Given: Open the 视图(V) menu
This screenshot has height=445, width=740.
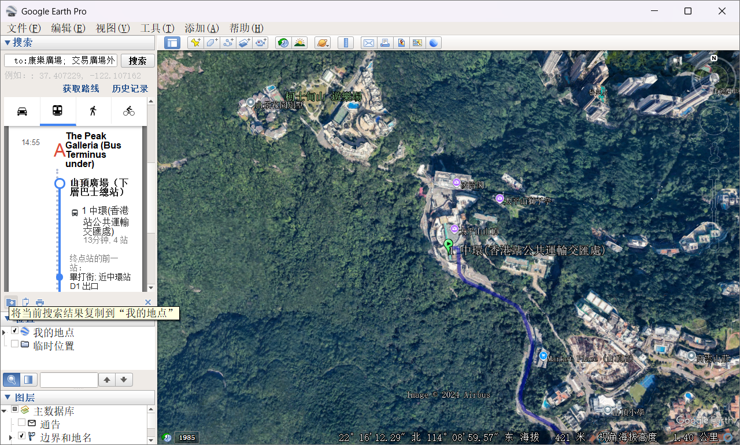Looking at the screenshot, I should coord(113,28).
